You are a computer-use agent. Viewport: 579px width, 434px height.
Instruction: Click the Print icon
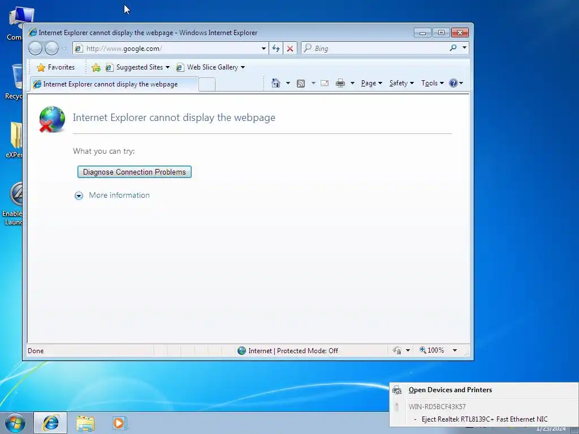(340, 83)
